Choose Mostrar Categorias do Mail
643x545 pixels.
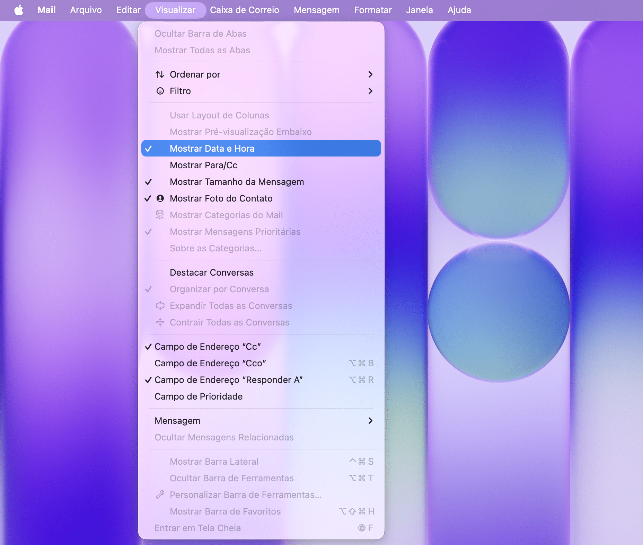[261, 215]
